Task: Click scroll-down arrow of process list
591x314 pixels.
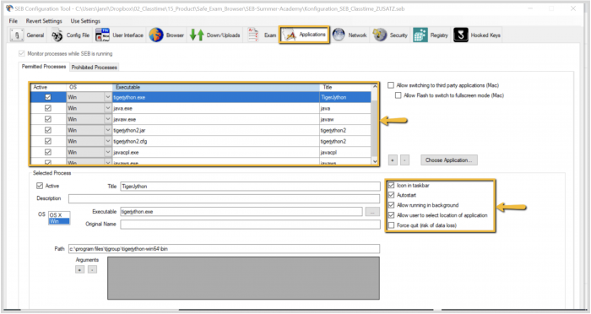Action: [x=375, y=161]
